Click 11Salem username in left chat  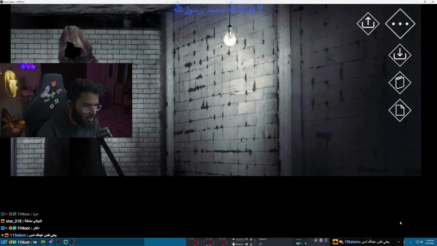click(x=18, y=235)
